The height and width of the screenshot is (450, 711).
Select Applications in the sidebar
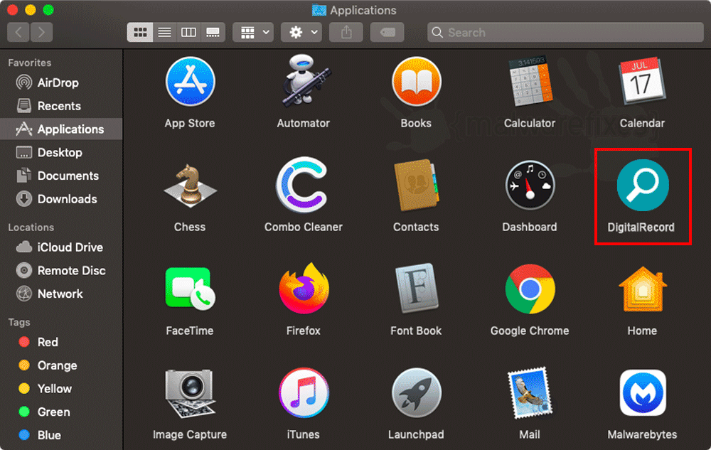click(x=61, y=129)
